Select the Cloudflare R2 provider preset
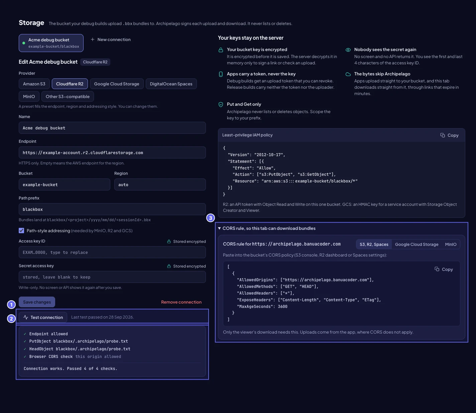The height and width of the screenshot is (413, 476). click(x=70, y=84)
